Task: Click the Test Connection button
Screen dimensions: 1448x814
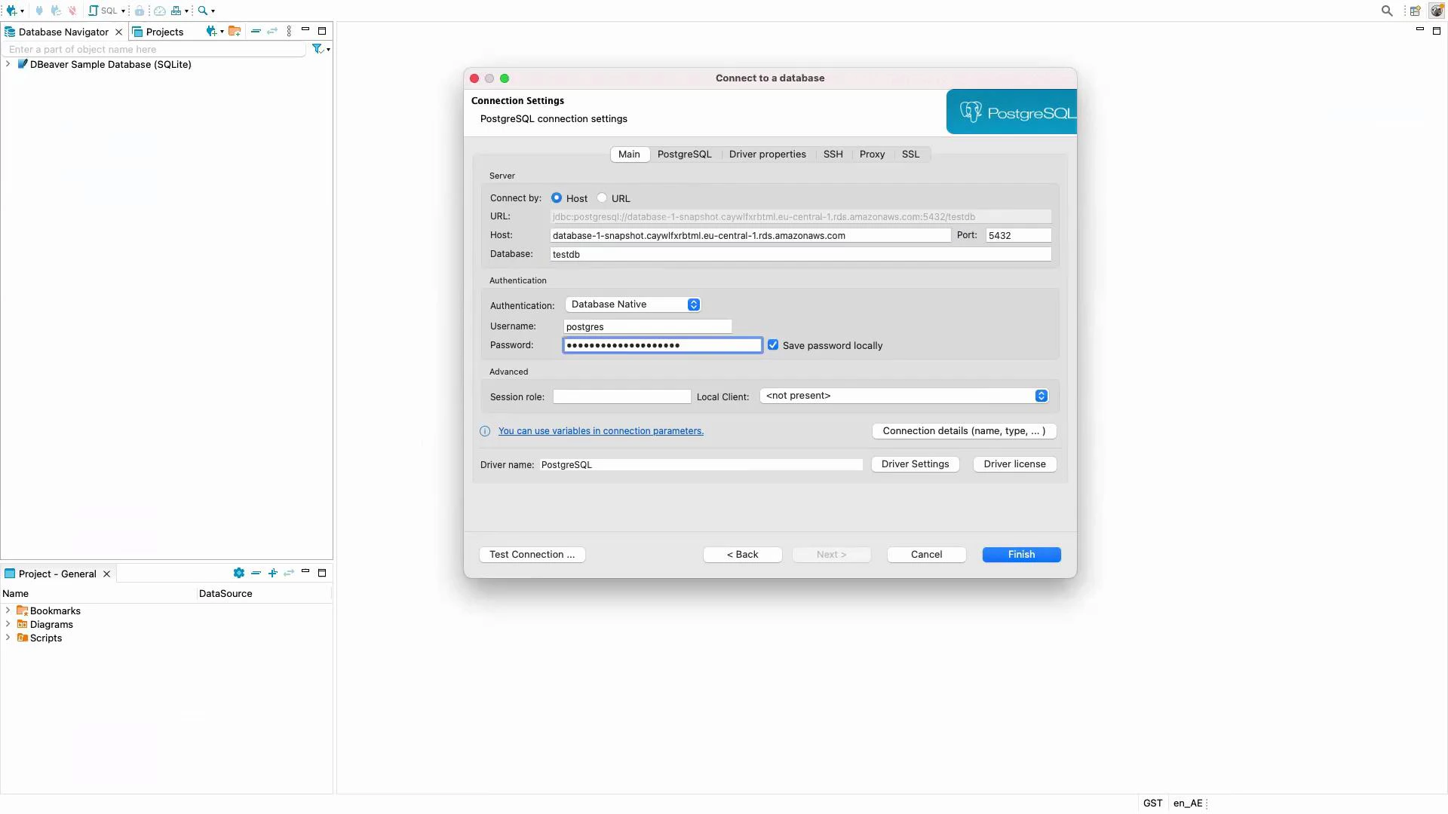Action: point(532,554)
